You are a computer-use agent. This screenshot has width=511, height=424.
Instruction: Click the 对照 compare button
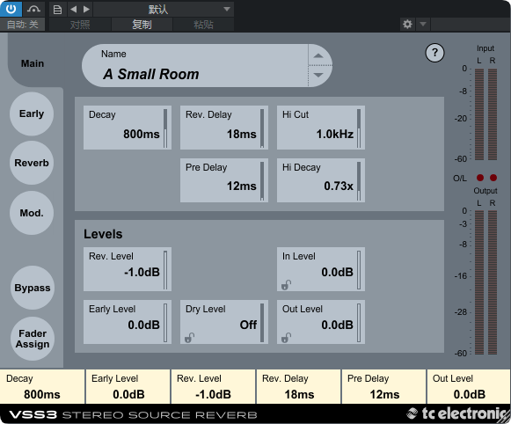80,25
